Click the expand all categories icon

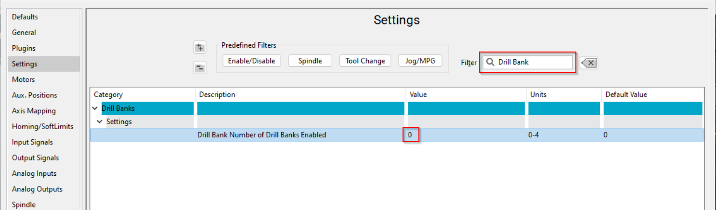(199, 48)
